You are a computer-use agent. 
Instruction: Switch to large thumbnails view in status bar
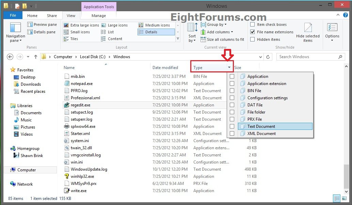pos(344,199)
